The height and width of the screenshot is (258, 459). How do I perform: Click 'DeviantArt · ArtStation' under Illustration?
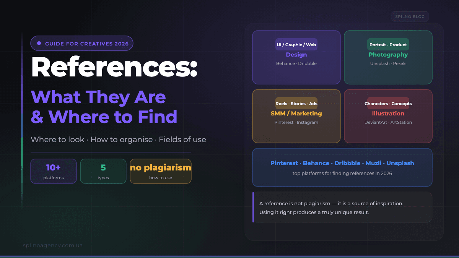click(388, 122)
